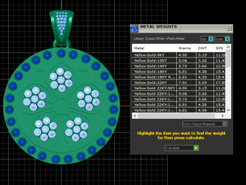Click DWT value in Yellow Gold:10KY row
The width and height of the screenshot is (246, 185).
coord(202,61)
